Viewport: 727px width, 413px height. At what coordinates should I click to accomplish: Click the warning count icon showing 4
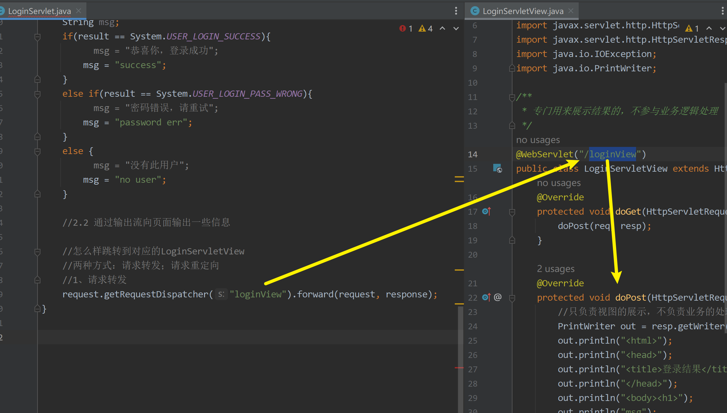click(x=422, y=29)
